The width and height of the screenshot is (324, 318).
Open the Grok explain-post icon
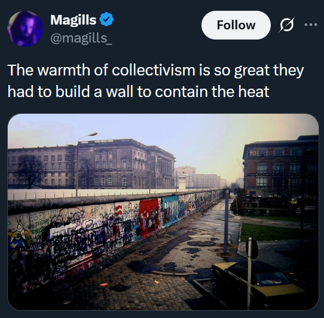[286, 25]
